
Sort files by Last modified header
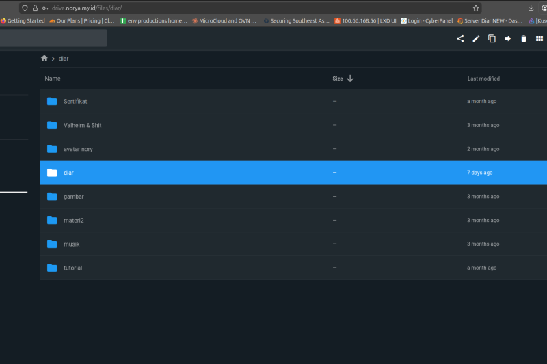click(x=483, y=79)
